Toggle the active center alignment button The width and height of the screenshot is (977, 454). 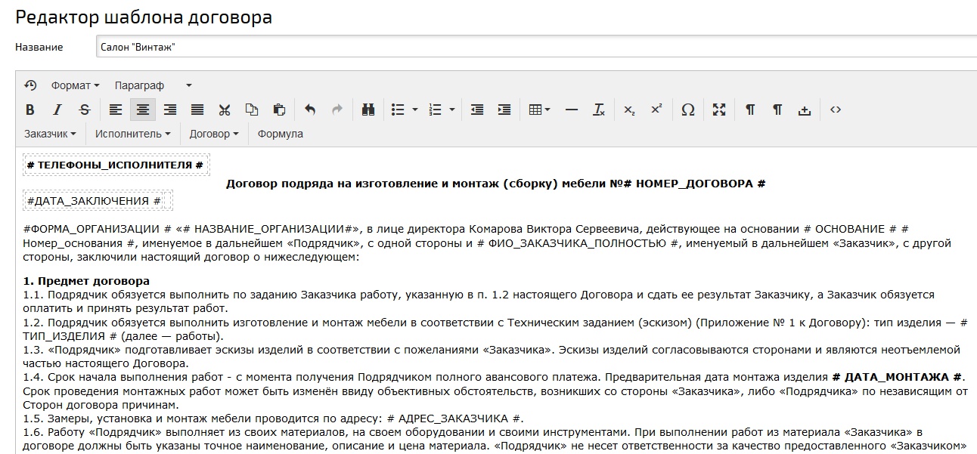pos(143,110)
